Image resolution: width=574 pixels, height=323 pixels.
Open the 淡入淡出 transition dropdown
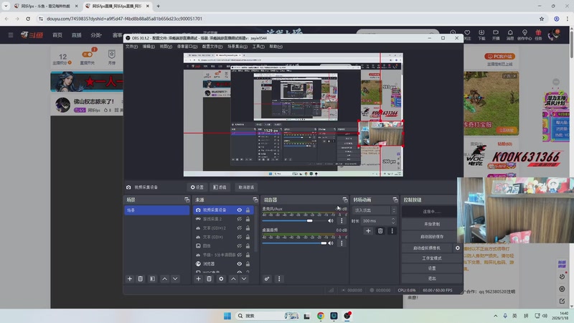[x=375, y=210]
